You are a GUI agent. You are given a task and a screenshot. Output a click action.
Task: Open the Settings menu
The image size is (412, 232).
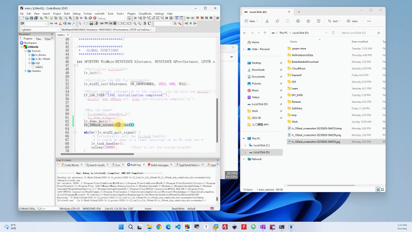[159, 14]
